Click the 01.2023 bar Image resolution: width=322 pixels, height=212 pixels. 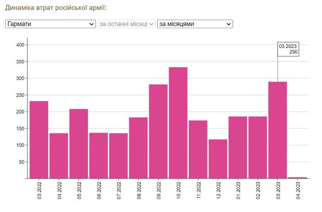click(x=238, y=147)
